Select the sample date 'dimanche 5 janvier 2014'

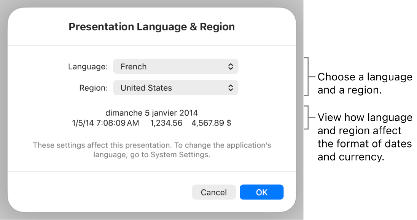pyautogui.click(x=151, y=113)
